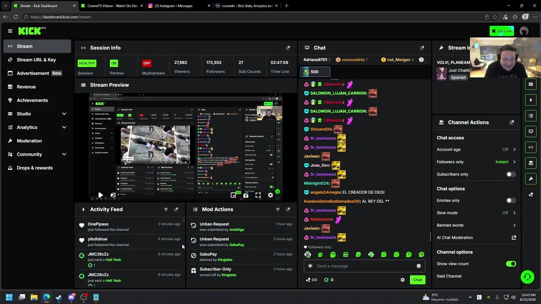Viewport: 541px width, 304px height.
Task: Click the chat identity badge icon
Action: pyautogui.click(x=310, y=266)
